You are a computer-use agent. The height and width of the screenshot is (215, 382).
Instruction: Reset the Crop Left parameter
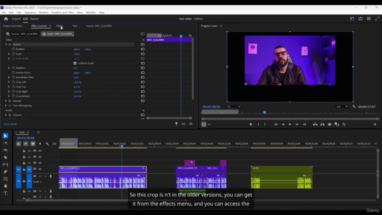pos(143,82)
